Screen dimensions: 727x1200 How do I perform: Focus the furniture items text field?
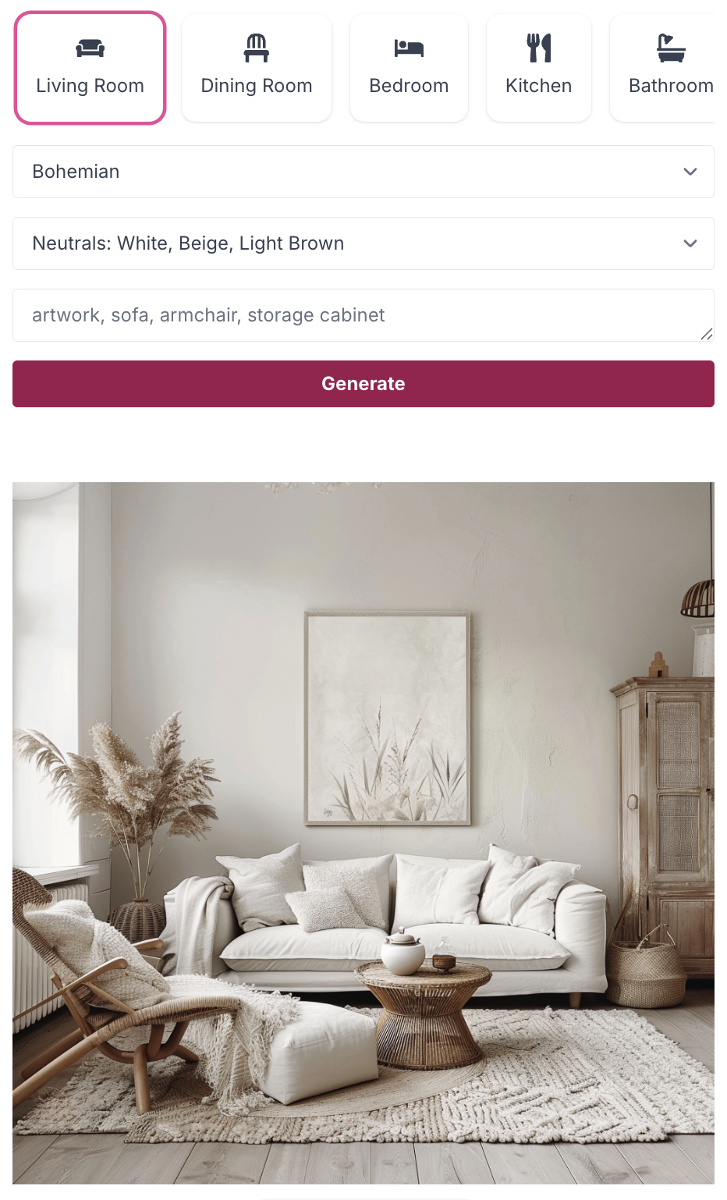click(x=363, y=315)
